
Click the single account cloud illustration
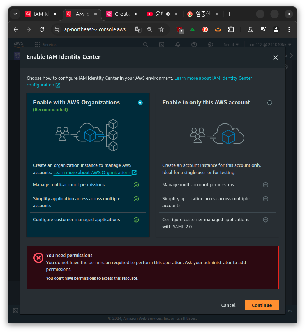[217, 134]
